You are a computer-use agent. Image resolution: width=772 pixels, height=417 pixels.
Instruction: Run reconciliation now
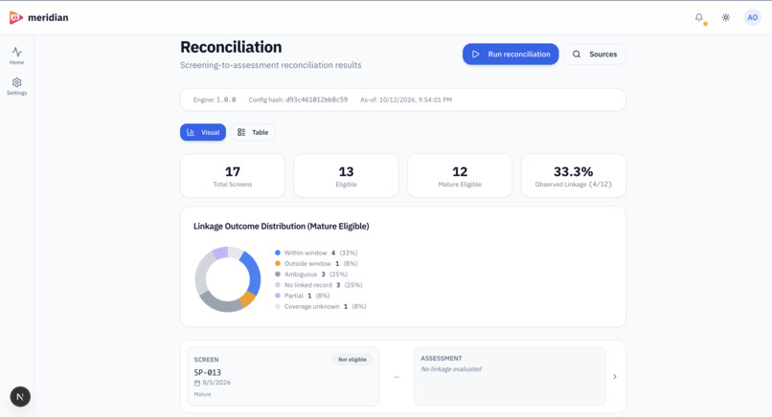pyautogui.click(x=511, y=55)
